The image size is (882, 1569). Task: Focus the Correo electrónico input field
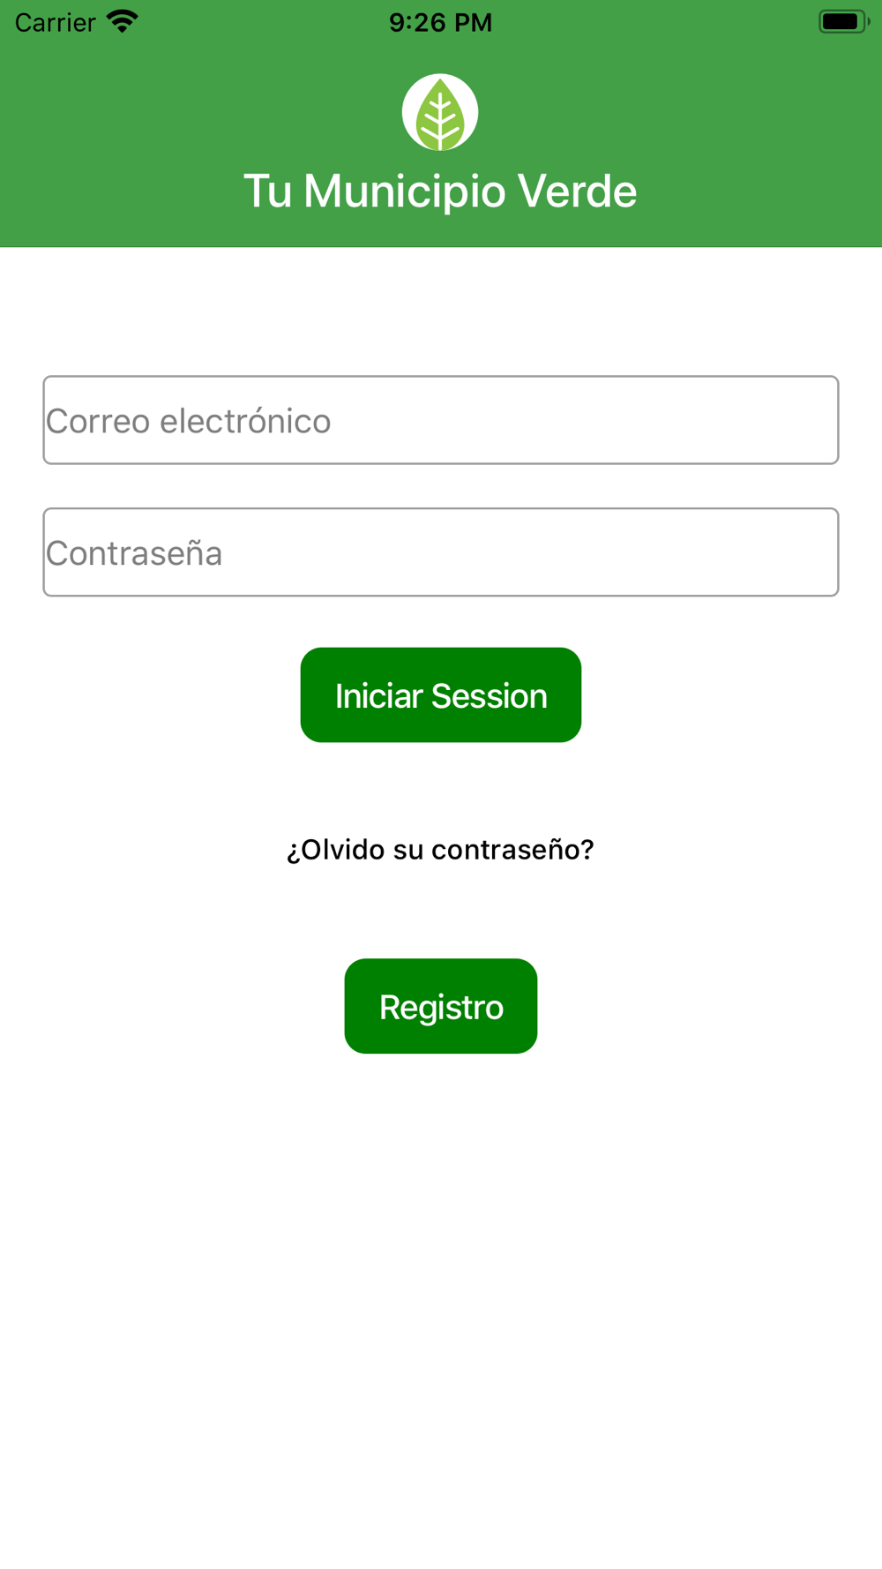tap(441, 420)
